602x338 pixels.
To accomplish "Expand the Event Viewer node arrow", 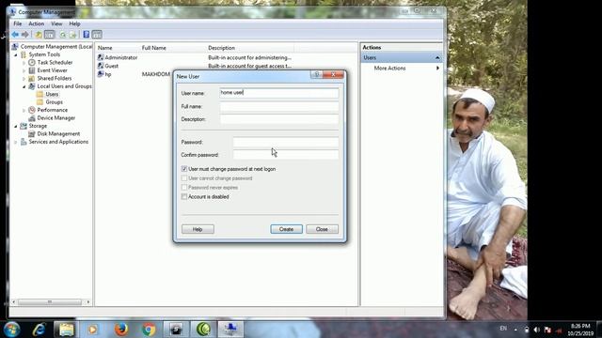I will click(x=24, y=70).
